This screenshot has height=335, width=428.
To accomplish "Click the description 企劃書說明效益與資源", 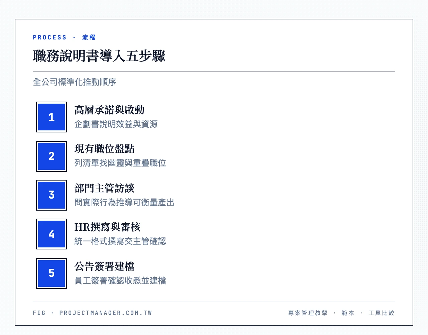I will pos(116,124).
